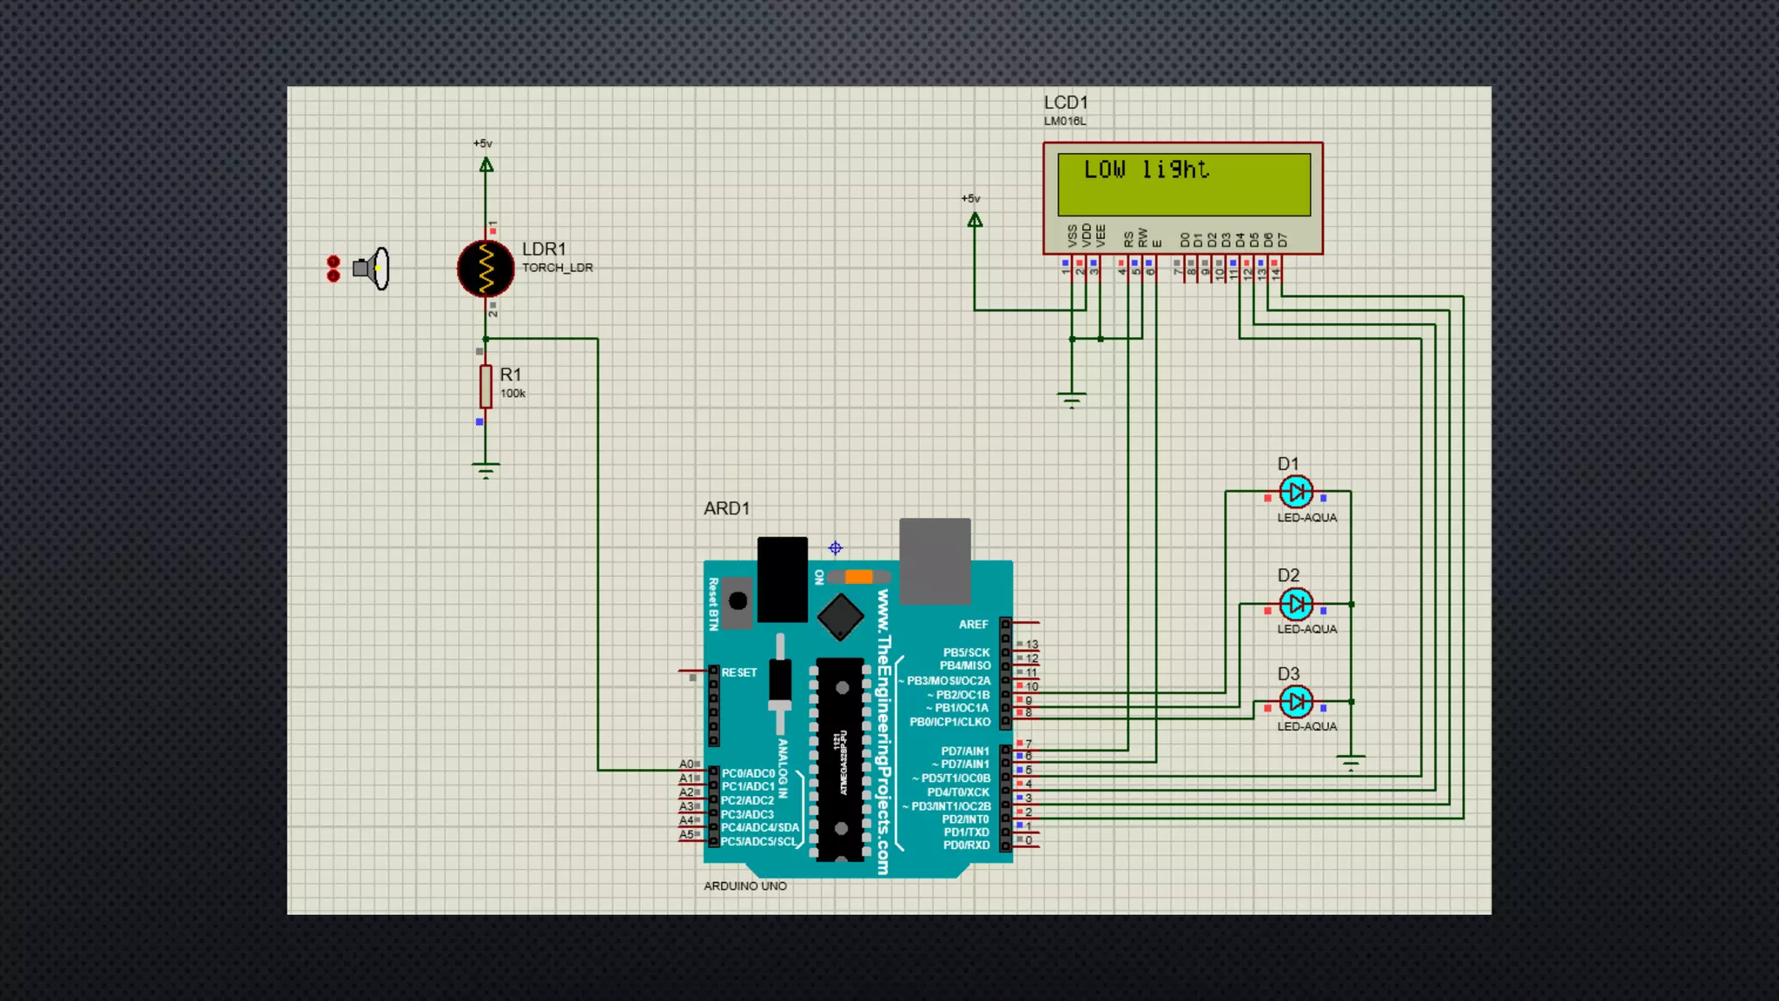Click the torch flashlight symbol

pos(372,268)
